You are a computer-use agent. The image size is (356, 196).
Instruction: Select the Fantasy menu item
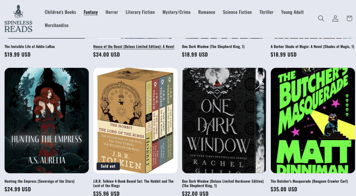click(91, 12)
